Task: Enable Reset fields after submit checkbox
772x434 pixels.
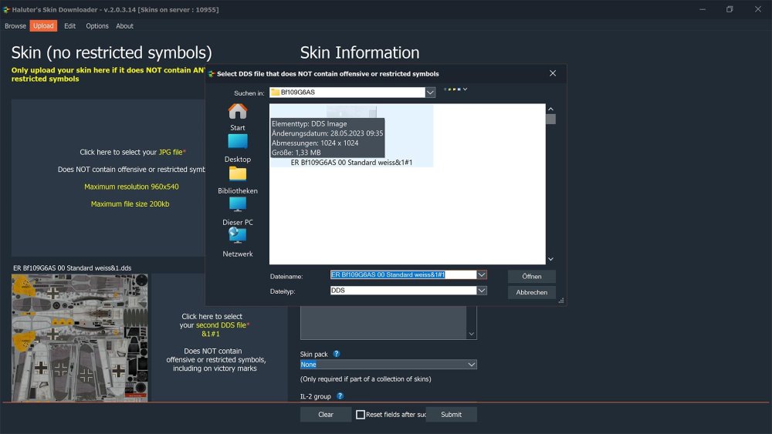Action: [361, 415]
